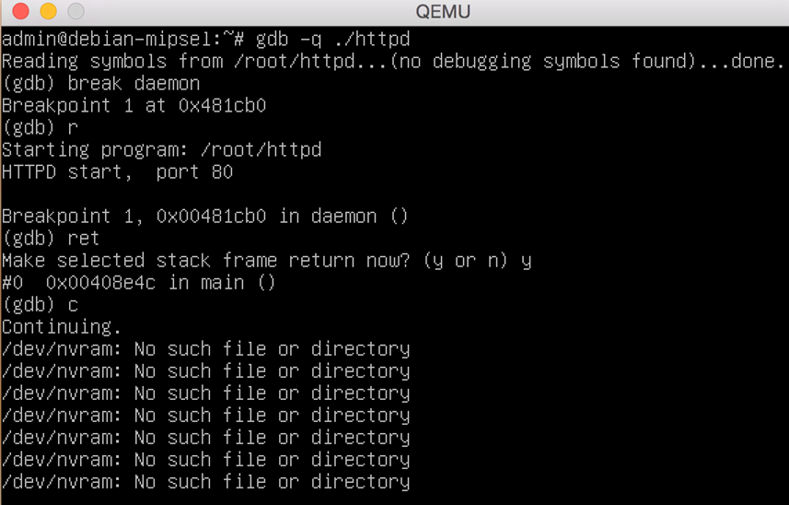The width and height of the screenshot is (789, 505).
Task: Click '#0 0x00408e4c in main ()' frame line
Action: [x=139, y=283]
